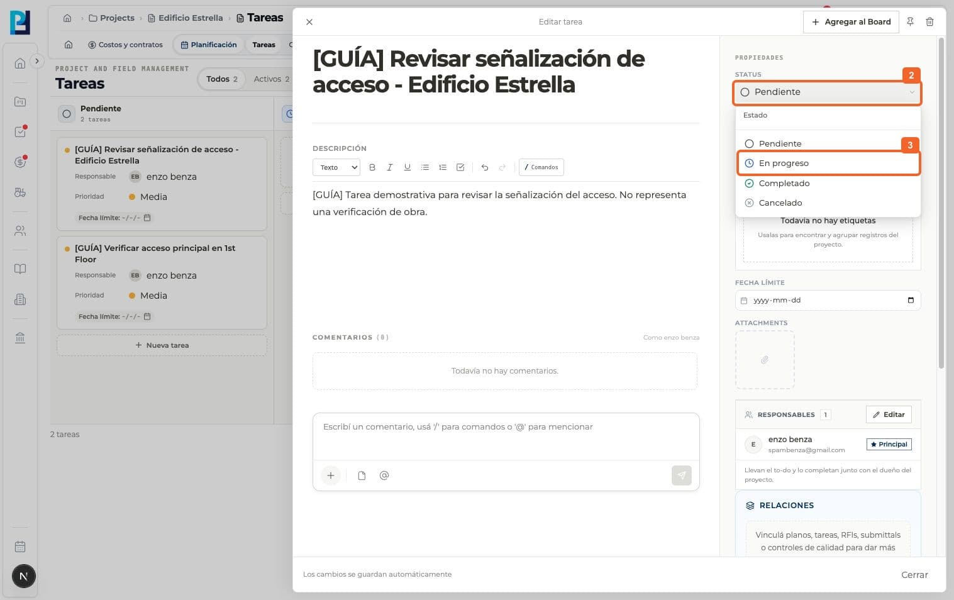The width and height of the screenshot is (954, 600).
Task: Open the Texto style dropdown
Action: (x=336, y=167)
